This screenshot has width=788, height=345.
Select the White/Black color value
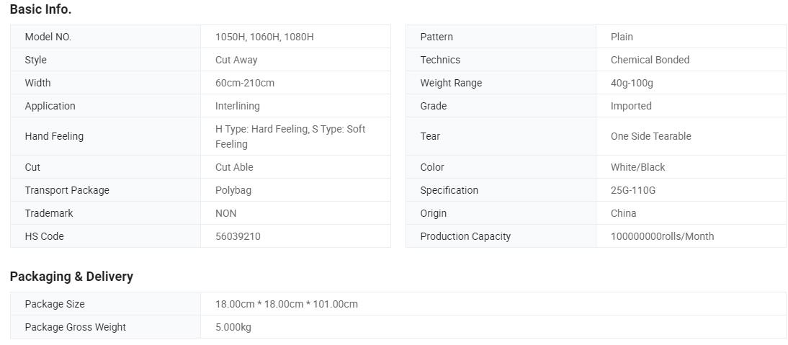(x=637, y=167)
